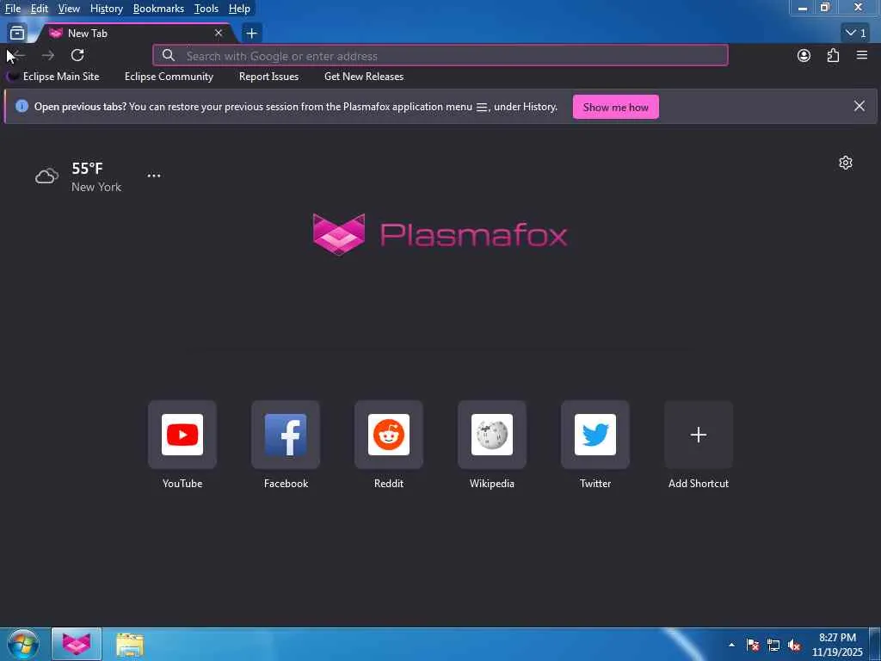The width and height of the screenshot is (881, 661).
Task: Open the Tools menu
Action: click(206, 9)
